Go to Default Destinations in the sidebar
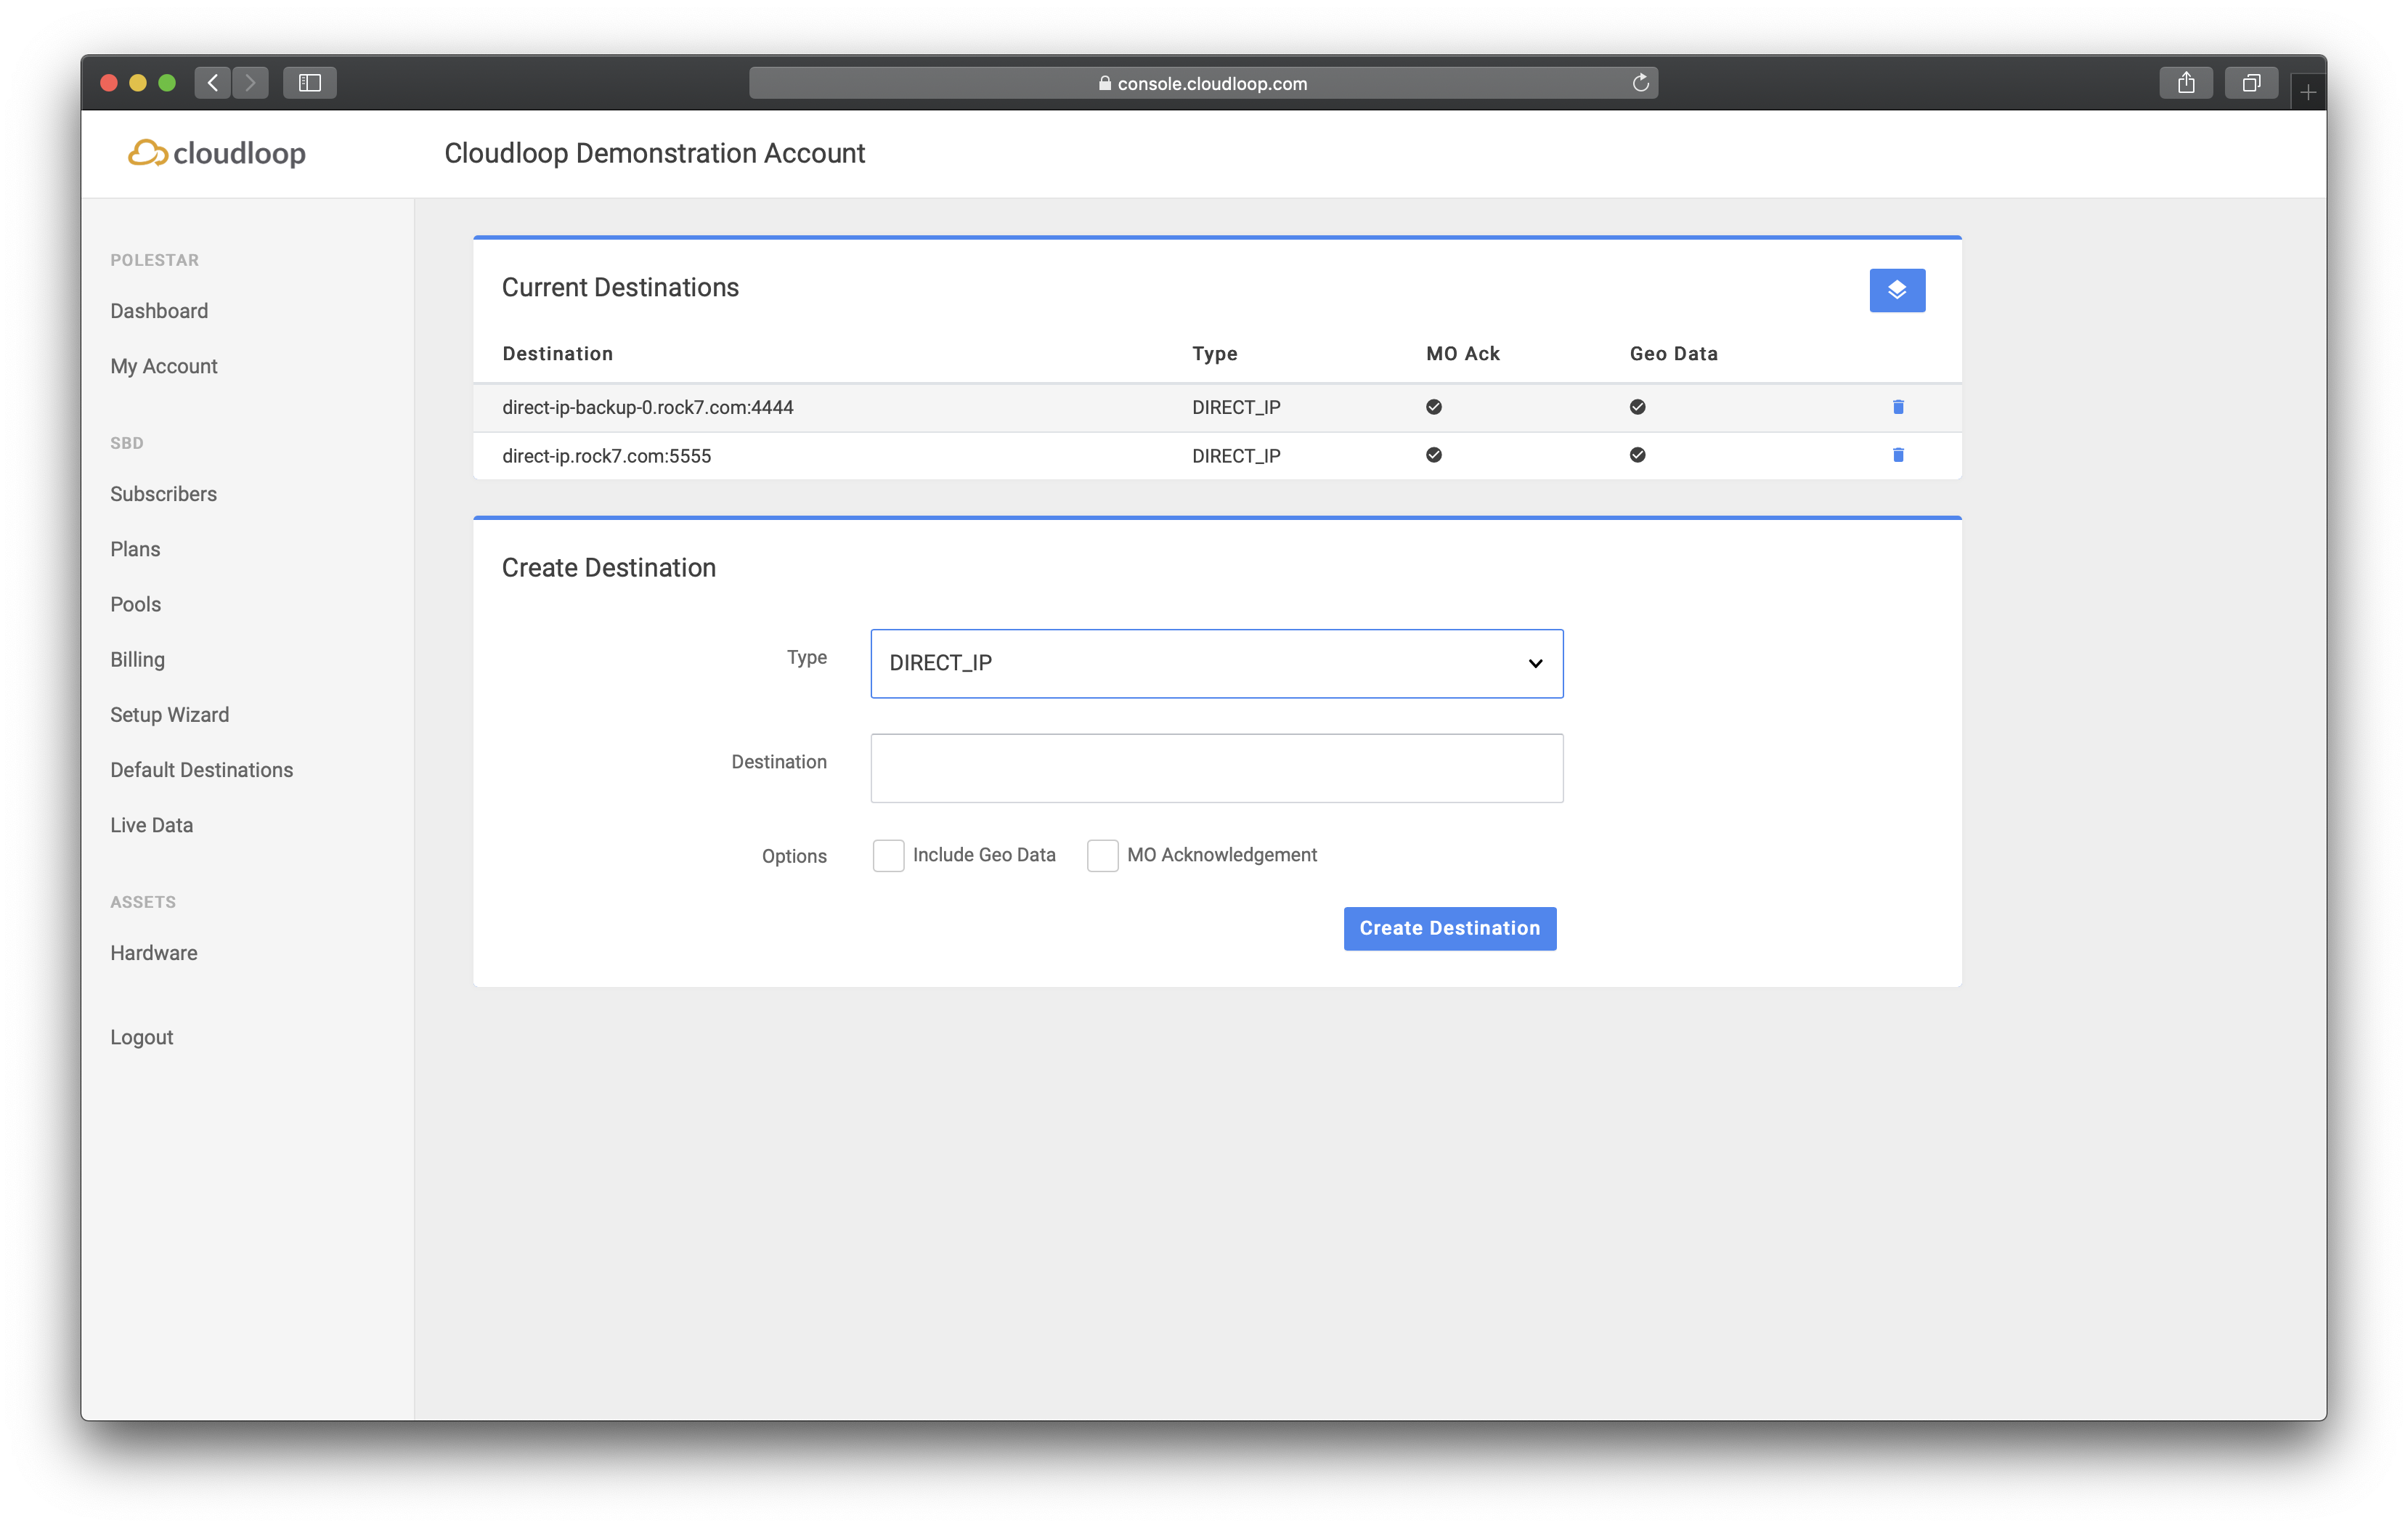 pos(201,770)
